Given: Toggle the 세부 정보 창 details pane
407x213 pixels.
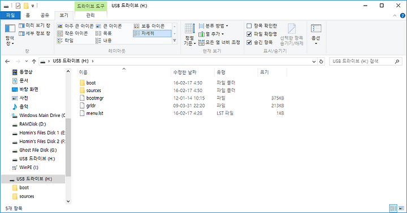Looking at the screenshot, I should coord(34,33).
